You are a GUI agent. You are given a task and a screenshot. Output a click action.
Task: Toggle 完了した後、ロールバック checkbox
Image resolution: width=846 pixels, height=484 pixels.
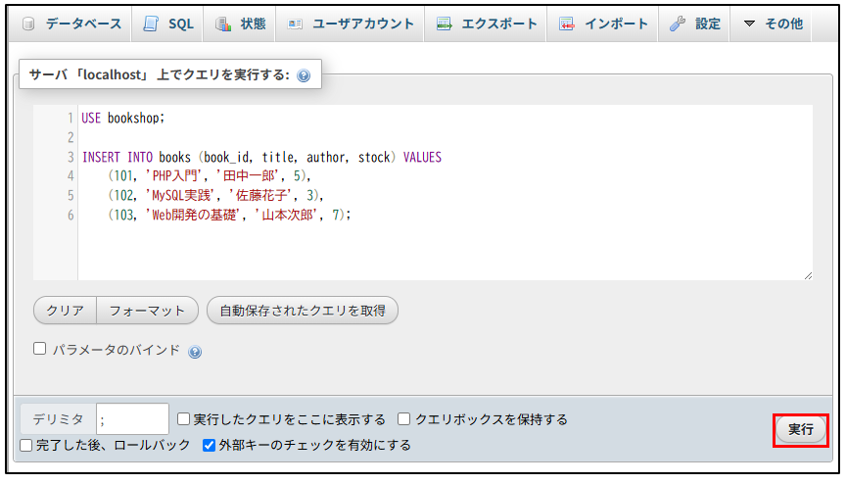click(x=27, y=445)
